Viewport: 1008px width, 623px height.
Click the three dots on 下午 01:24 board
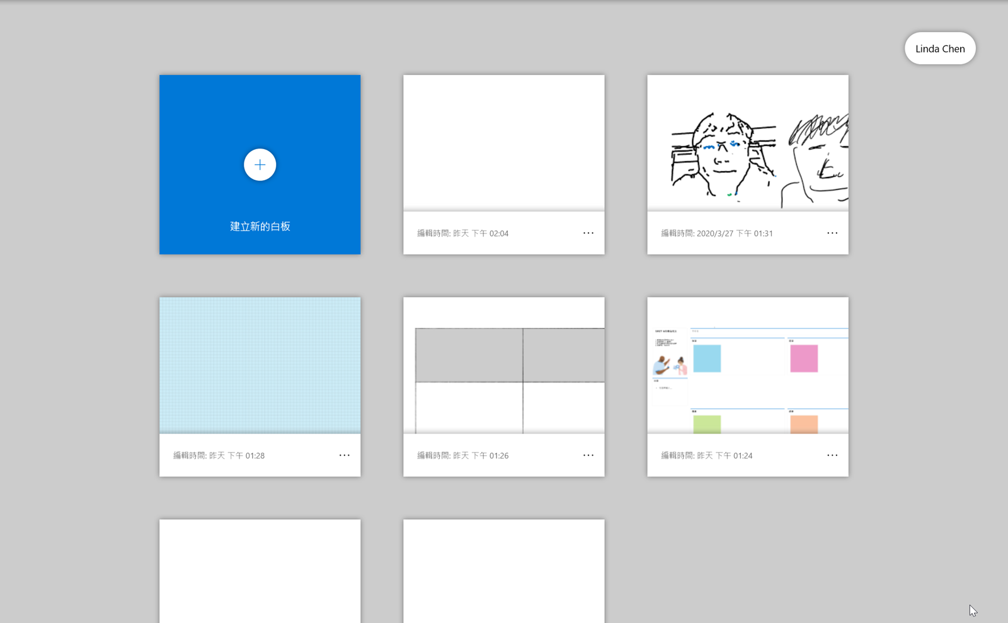[x=832, y=455]
